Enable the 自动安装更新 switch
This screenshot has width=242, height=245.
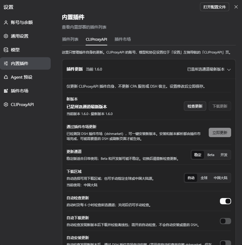[x=226, y=243]
